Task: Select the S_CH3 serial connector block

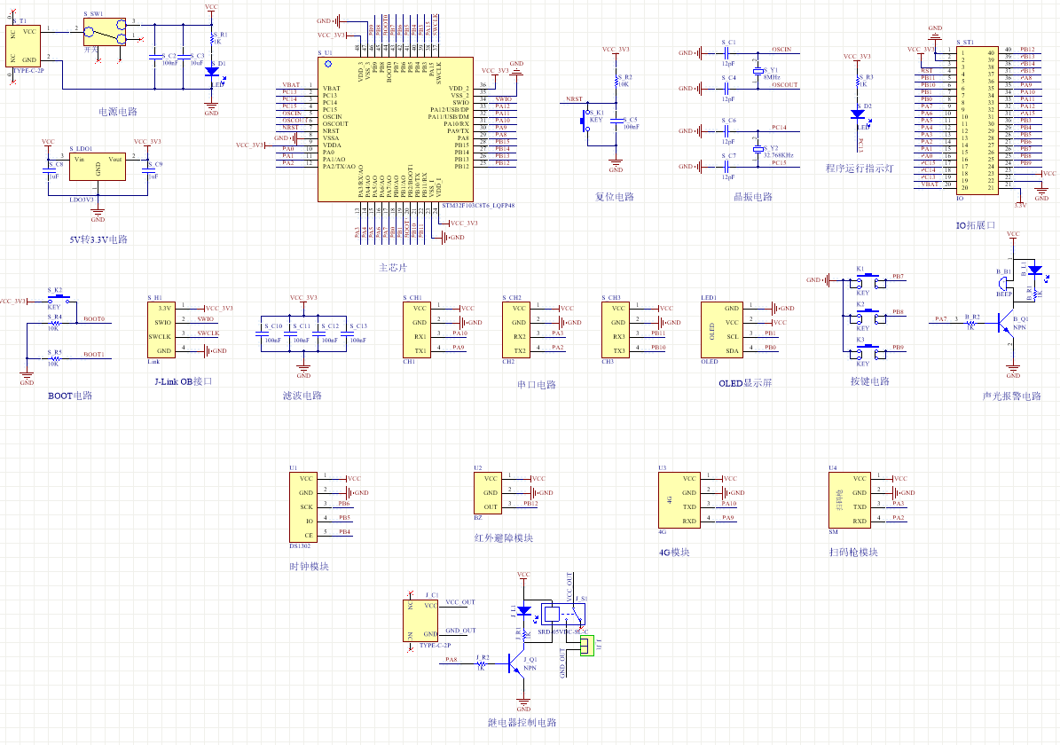Action: coord(616,330)
